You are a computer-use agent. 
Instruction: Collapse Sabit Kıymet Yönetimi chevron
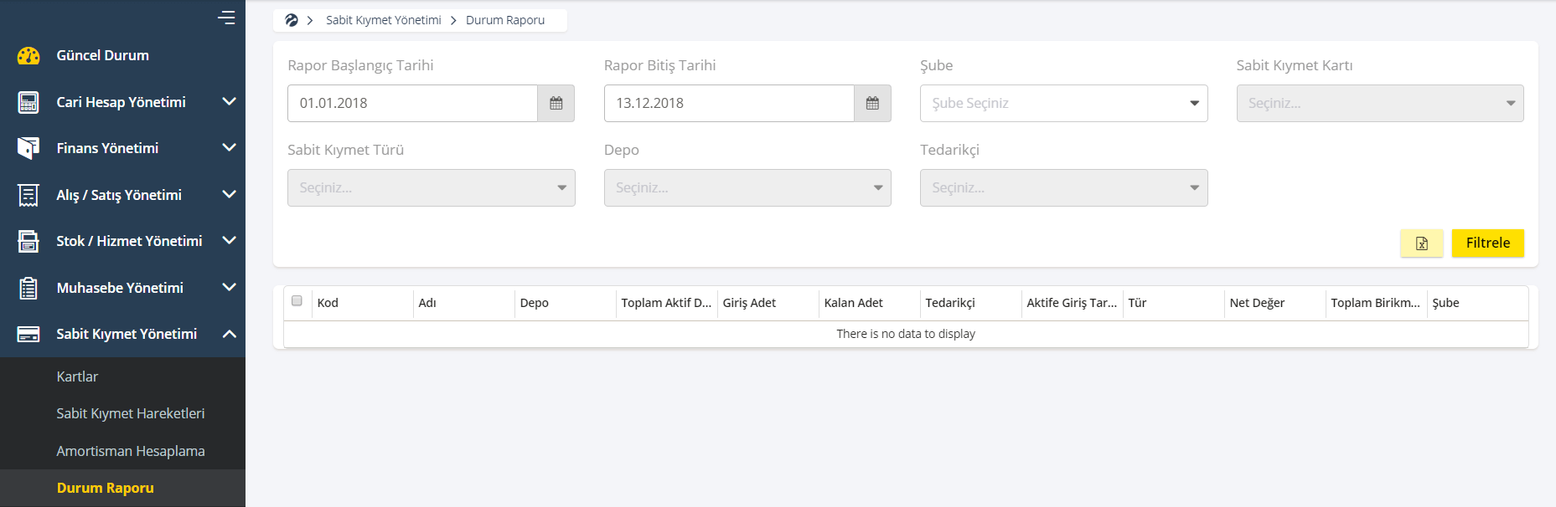coord(229,334)
